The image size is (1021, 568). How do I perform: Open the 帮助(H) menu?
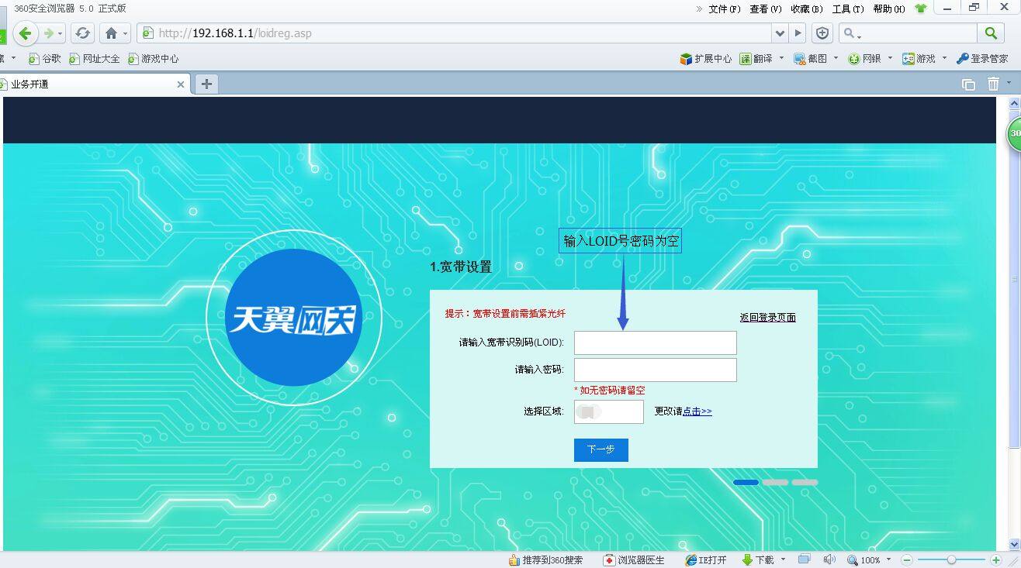click(x=889, y=9)
